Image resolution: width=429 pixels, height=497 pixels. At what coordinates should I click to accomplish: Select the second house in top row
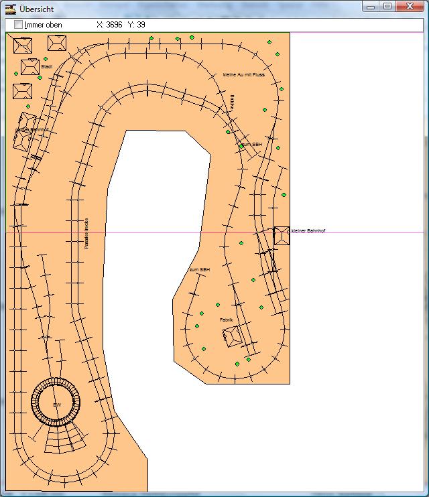57,43
